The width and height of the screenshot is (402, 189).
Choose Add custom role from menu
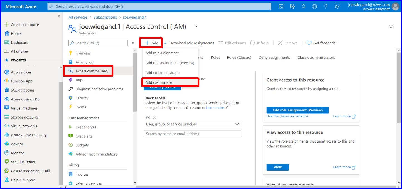pyautogui.click(x=170, y=82)
